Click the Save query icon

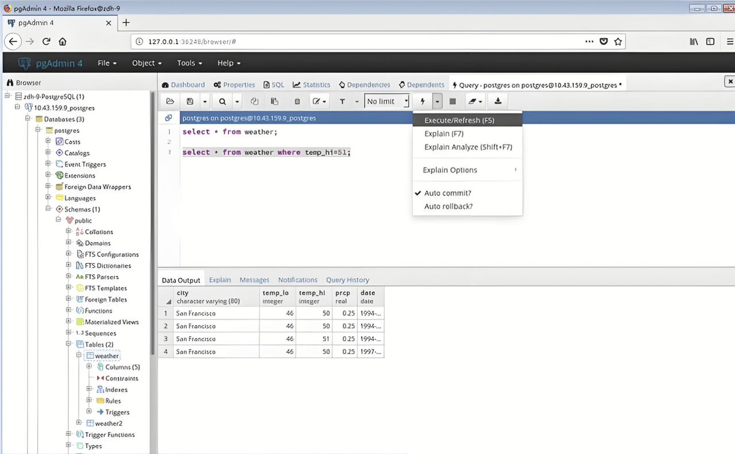click(190, 101)
